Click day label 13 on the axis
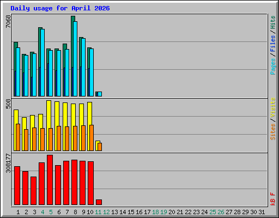 (114, 212)
